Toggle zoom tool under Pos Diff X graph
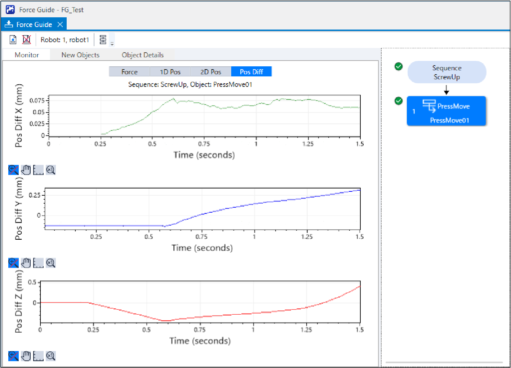The image size is (511, 368). pyautogui.click(x=13, y=170)
